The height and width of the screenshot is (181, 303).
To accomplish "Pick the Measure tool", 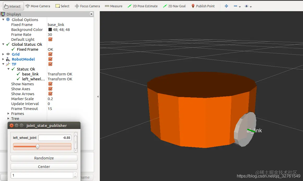I will tap(114, 6).
